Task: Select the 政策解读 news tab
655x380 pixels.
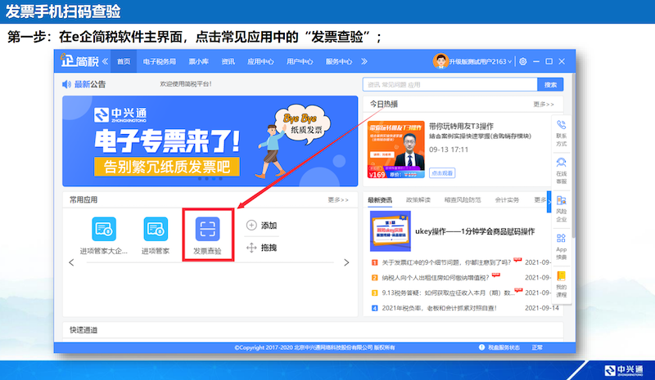Action: click(418, 199)
